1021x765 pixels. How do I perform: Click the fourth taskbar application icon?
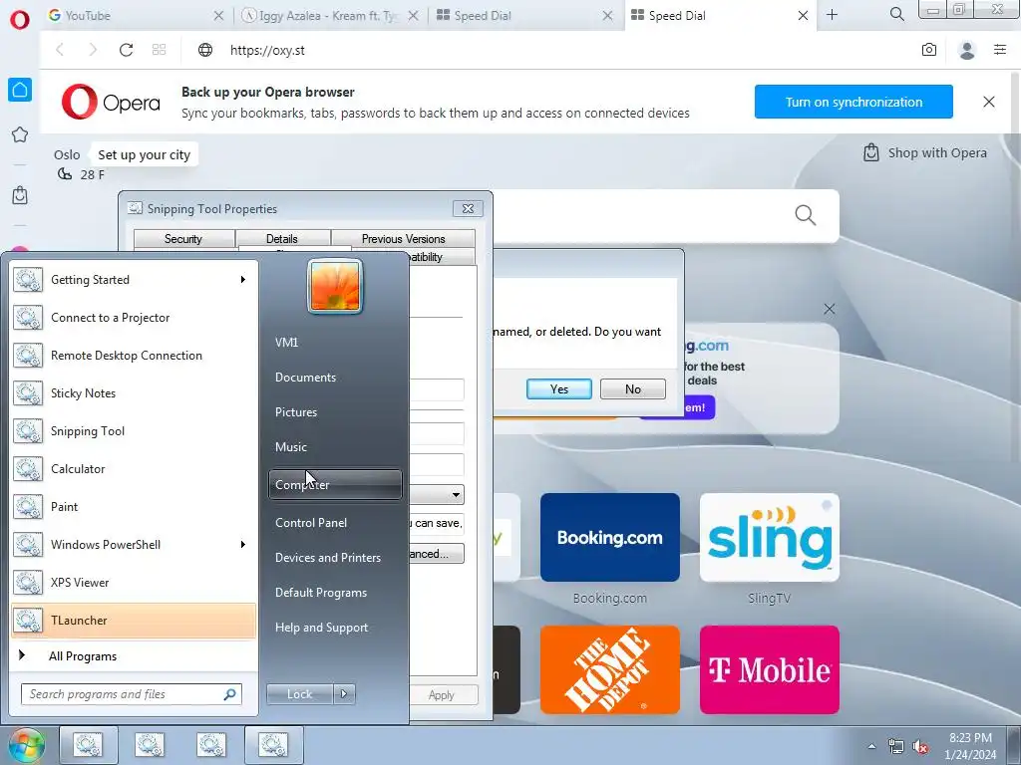tap(273, 745)
